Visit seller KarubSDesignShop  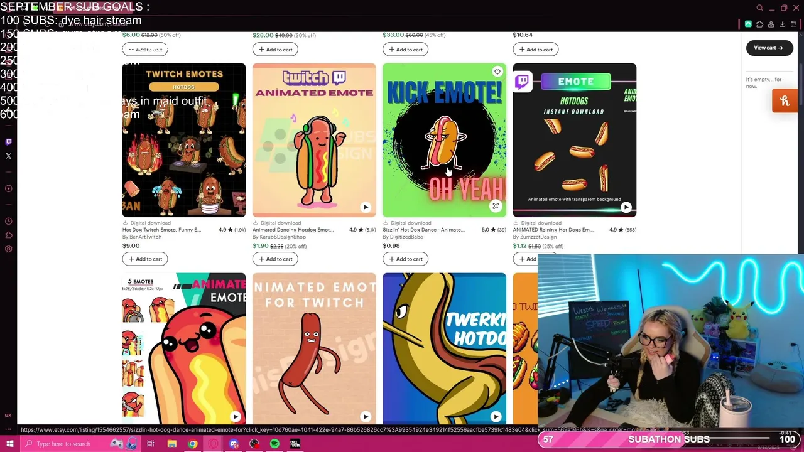pos(279,237)
